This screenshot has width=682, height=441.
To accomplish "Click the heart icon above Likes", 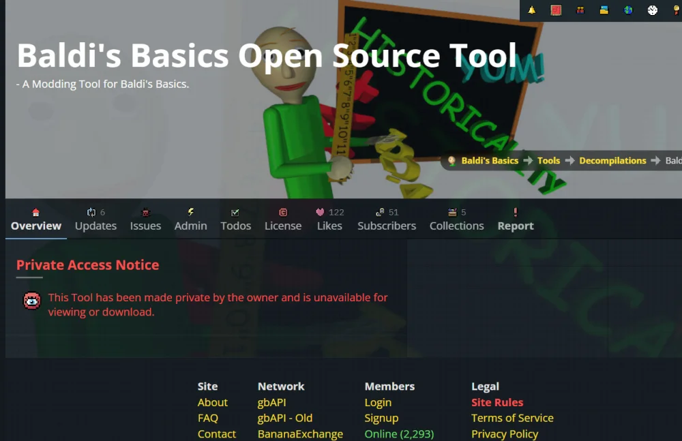I will 320,212.
